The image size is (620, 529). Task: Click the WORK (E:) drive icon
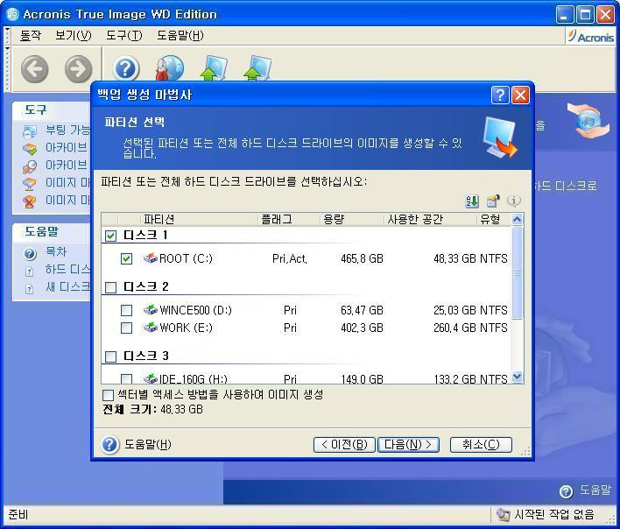click(x=151, y=328)
